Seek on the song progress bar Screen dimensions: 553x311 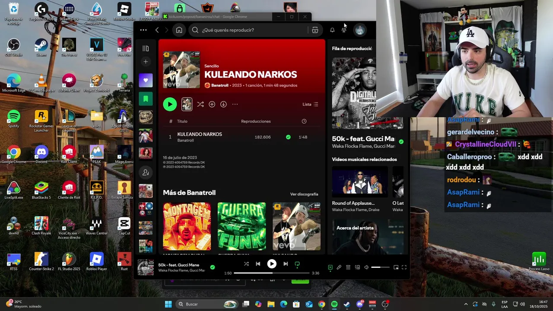pyautogui.click(x=272, y=273)
